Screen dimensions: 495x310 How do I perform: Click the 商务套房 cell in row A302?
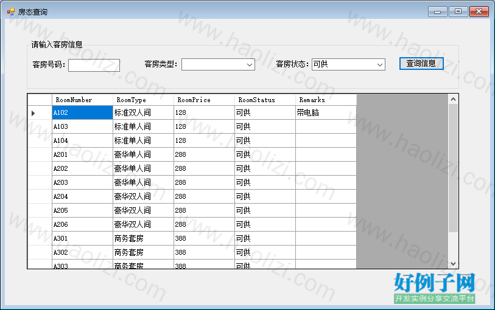(x=143, y=252)
